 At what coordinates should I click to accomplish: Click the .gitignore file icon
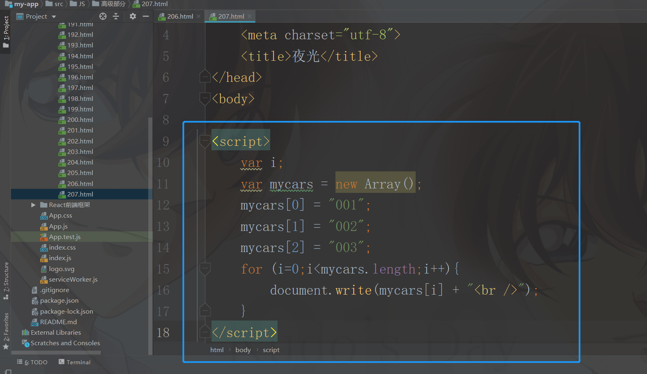point(35,290)
